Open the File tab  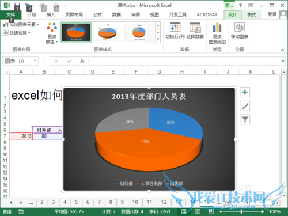point(10,14)
